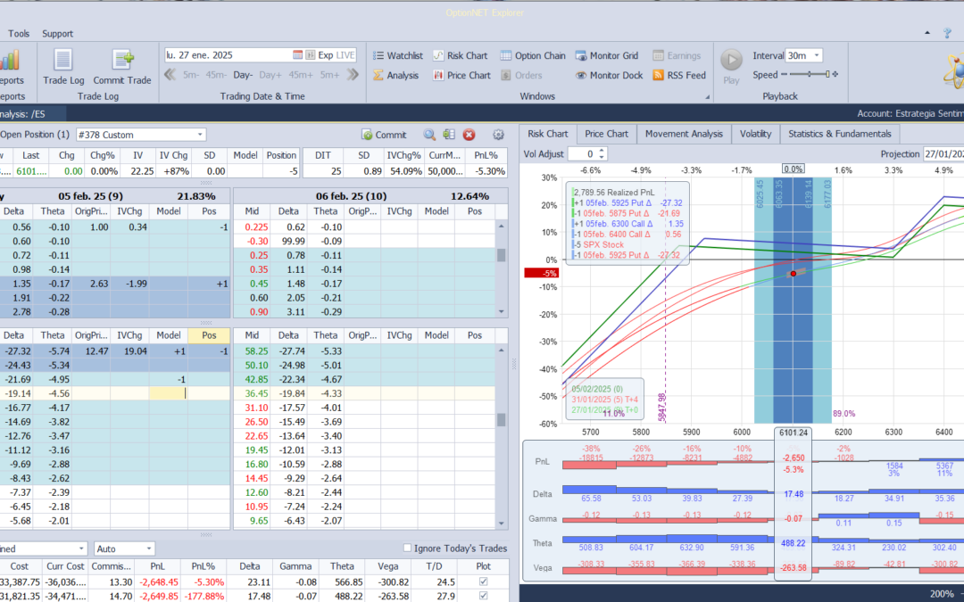The width and height of the screenshot is (964, 602).
Task: Open position settings gear icon
Action: pyautogui.click(x=499, y=135)
